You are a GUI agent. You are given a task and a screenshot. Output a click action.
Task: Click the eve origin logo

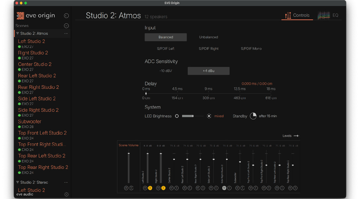tap(36, 15)
